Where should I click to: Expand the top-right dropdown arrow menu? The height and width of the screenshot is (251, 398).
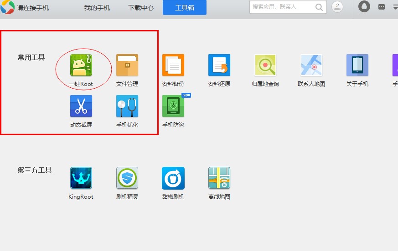(x=395, y=7)
